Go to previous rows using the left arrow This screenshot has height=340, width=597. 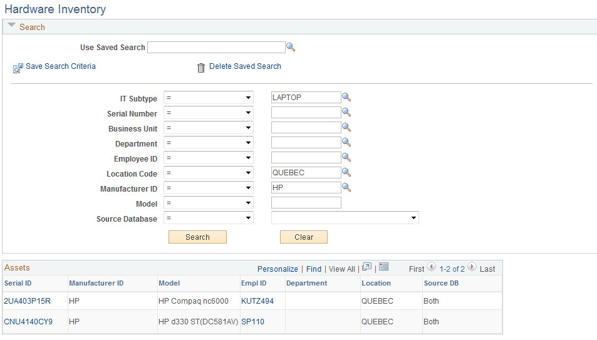pyautogui.click(x=432, y=267)
